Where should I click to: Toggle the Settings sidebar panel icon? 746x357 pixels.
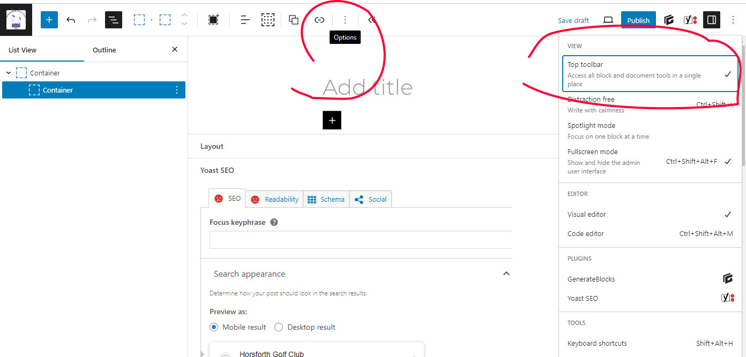pos(712,20)
